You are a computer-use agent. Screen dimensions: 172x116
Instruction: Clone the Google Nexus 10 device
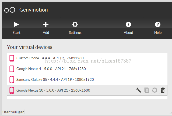[x=146, y=90]
